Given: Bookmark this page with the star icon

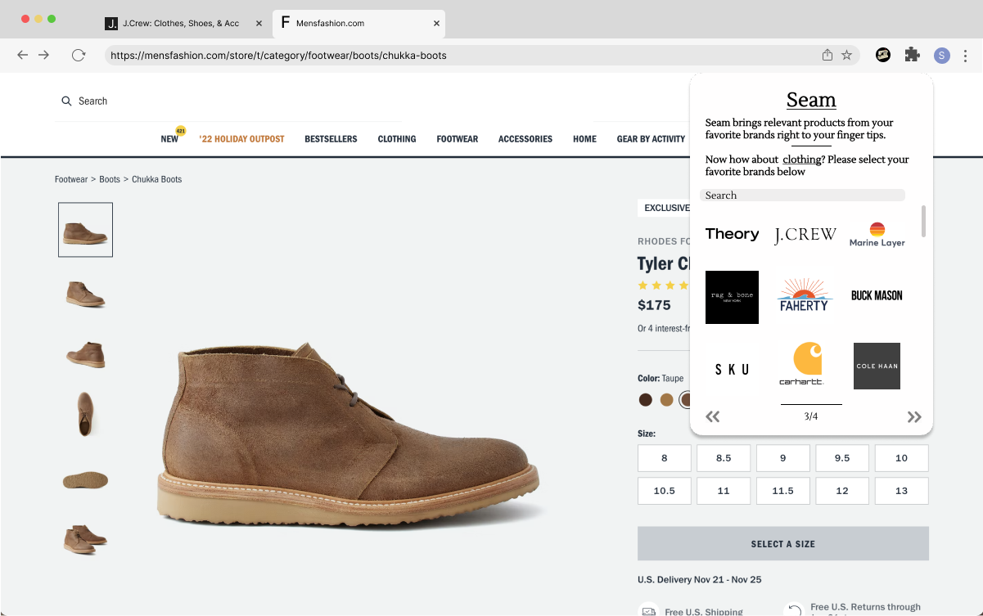Looking at the screenshot, I should [847, 55].
